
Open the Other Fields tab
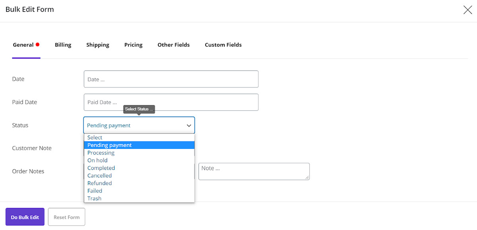pyautogui.click(x=173, y=45)
